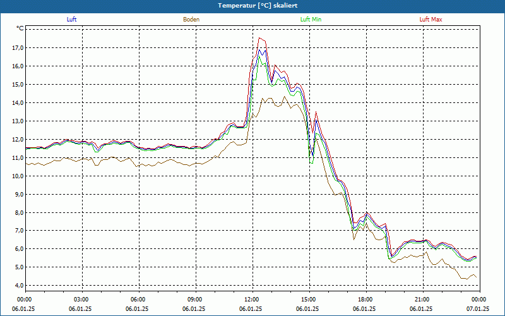This screenshot has height=316, width=505.
Task: Click the 5,0 y-axis value
Action: coord(19,267)
